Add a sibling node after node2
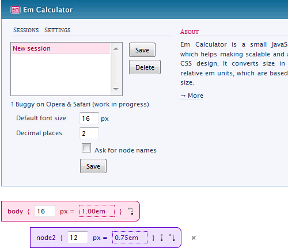288x252 pixels. coord(162,238)
